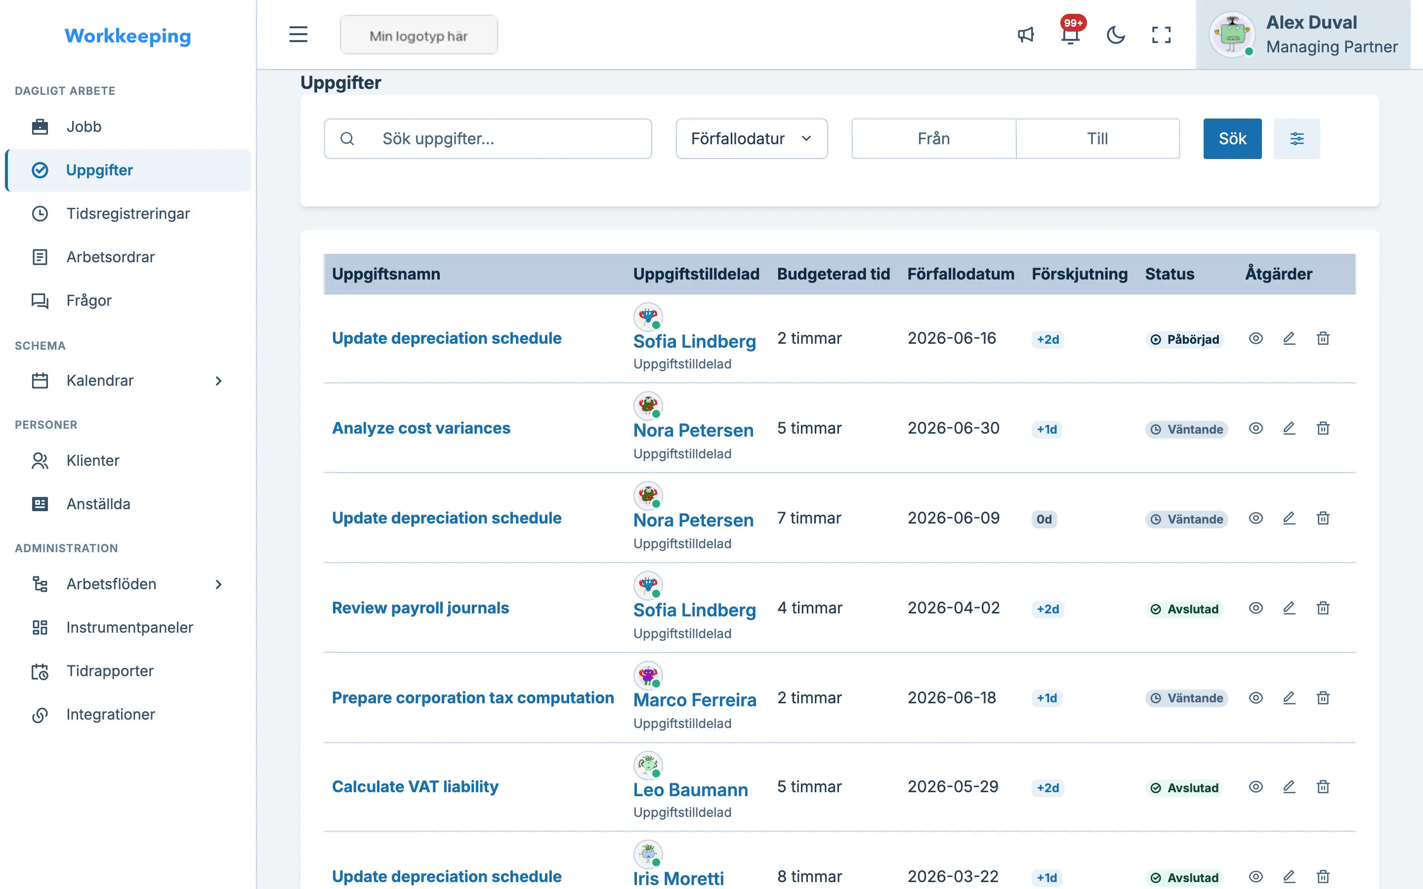Screen dimensions: 1423x889
Task: Collapse sidebar using hamburger menu icon
Action: pyautogui.click(x=298, y=34)
